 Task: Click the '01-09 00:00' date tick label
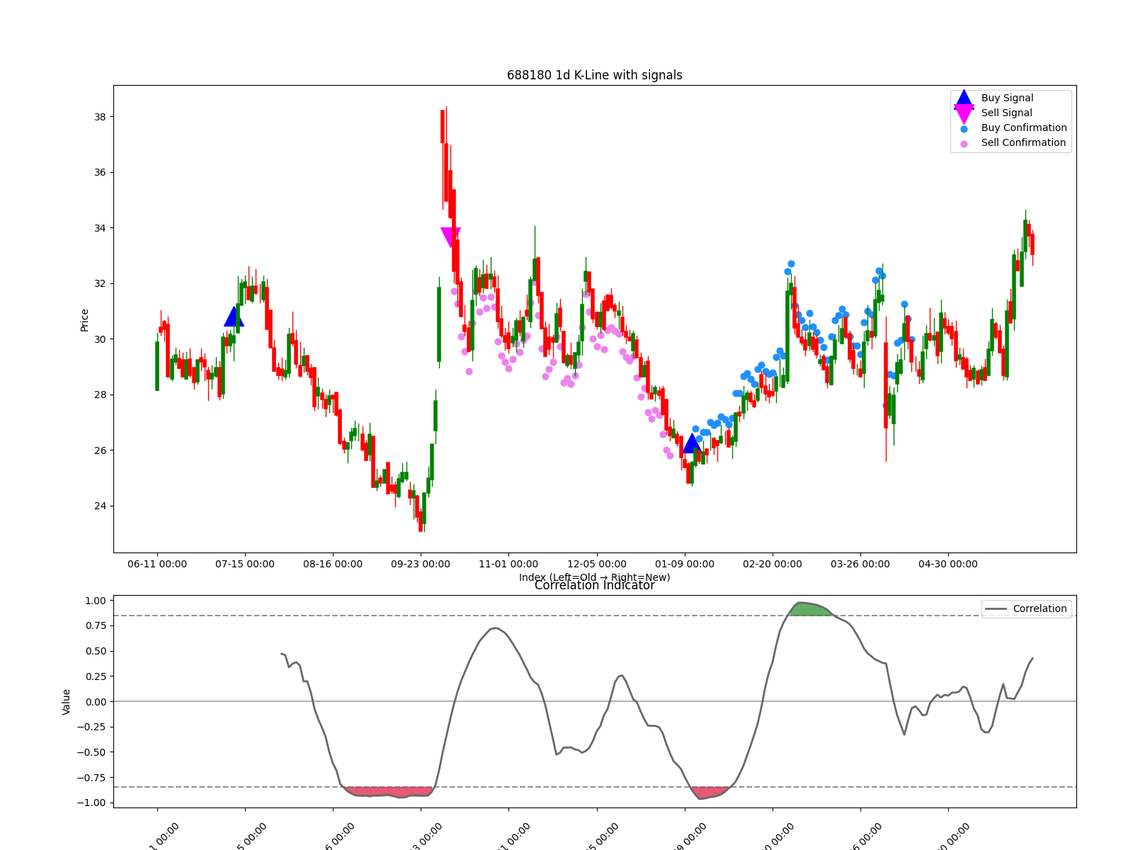pyautogui.click(x=685, y=564)
